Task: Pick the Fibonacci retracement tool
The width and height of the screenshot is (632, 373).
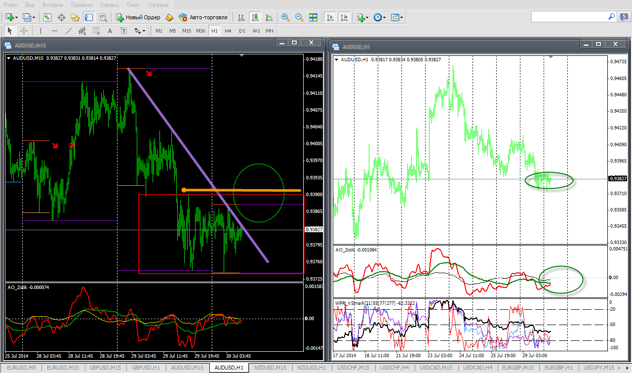Action: pos(96,31)
